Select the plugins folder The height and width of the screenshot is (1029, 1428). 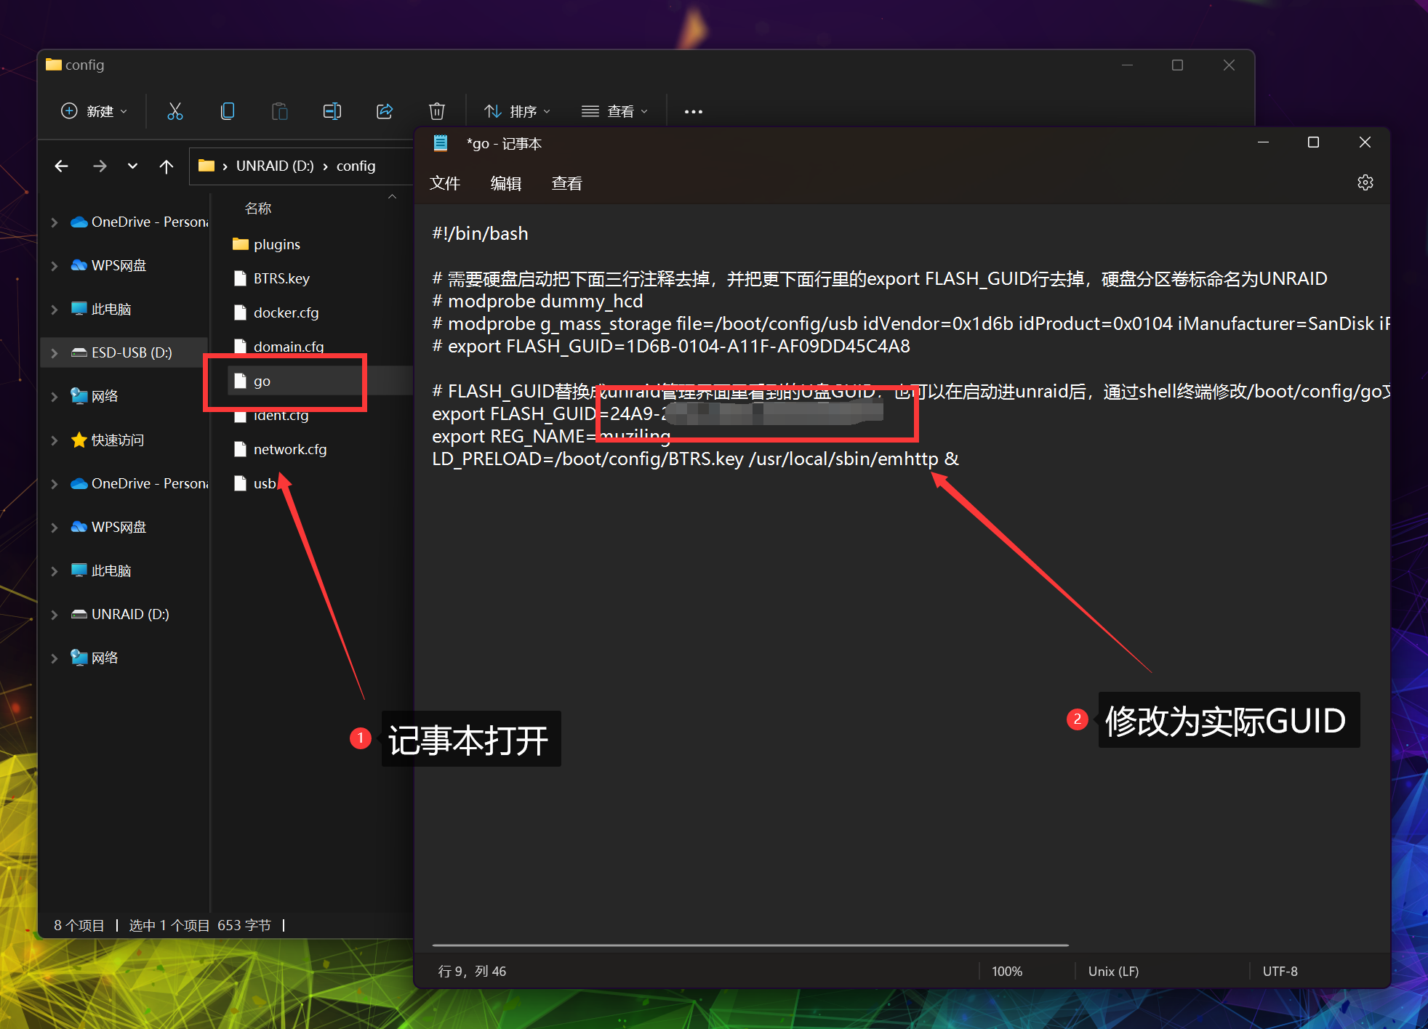(x=276, y=244)
